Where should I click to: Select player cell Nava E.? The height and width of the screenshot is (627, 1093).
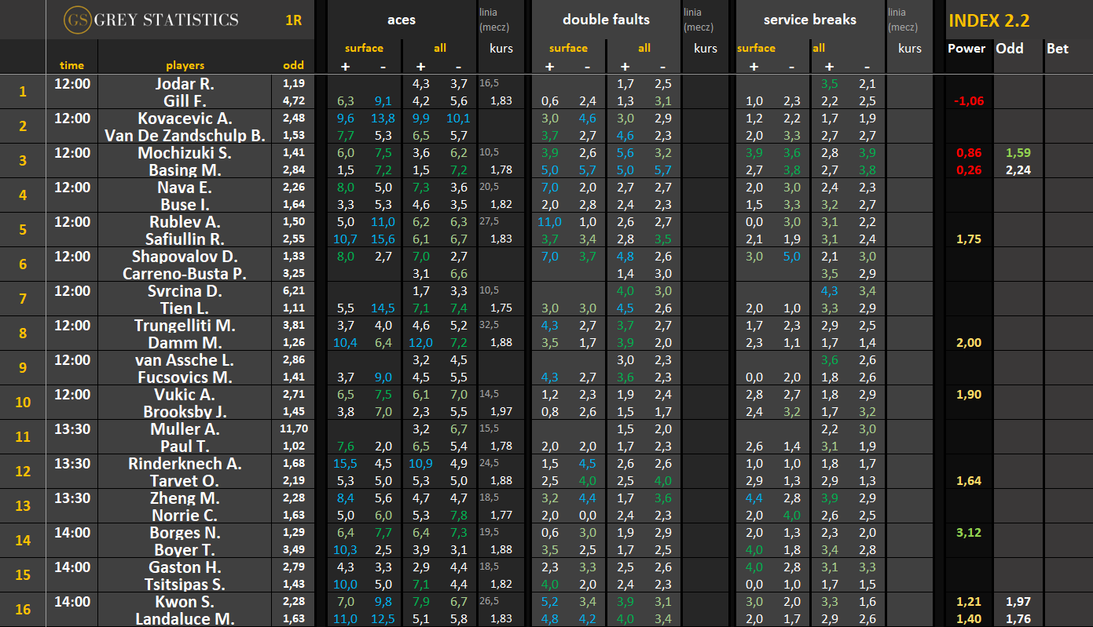(185, 187)
